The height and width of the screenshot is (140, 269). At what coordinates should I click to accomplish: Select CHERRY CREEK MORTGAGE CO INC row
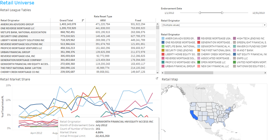(78, 72)
